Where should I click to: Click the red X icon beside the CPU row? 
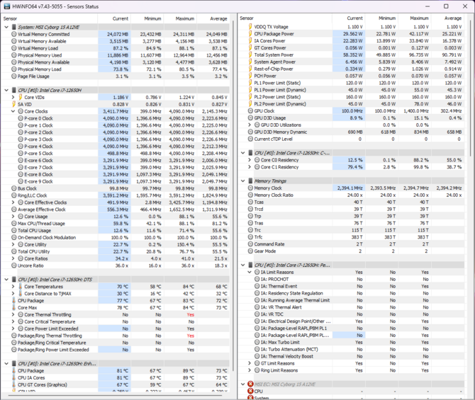point(250,391)
